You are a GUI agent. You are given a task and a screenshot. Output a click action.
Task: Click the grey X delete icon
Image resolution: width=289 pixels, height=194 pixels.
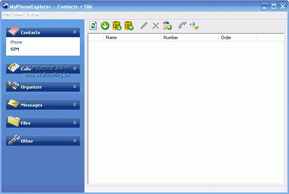(x=155, y=26)
